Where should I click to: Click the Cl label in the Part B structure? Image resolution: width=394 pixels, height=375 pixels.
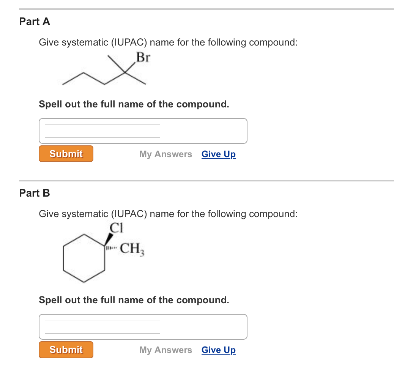pyautogui.click(x=116, y=228)
